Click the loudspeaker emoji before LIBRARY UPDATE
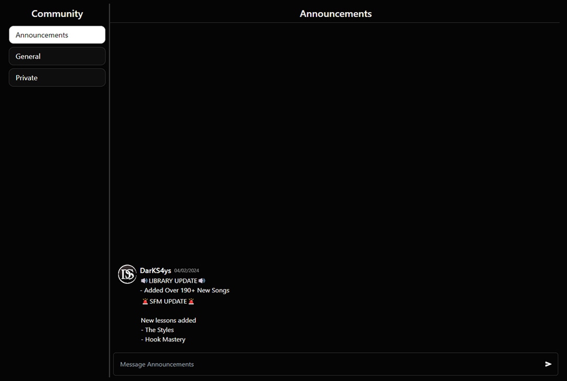 [144, 281]
